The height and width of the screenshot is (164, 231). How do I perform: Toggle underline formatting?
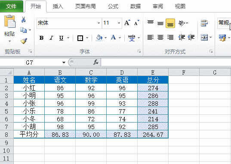point(61,38)
